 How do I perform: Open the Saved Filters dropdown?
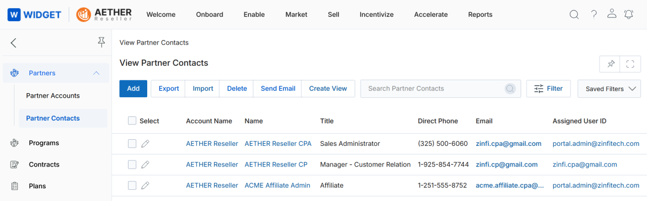point(609,89)
